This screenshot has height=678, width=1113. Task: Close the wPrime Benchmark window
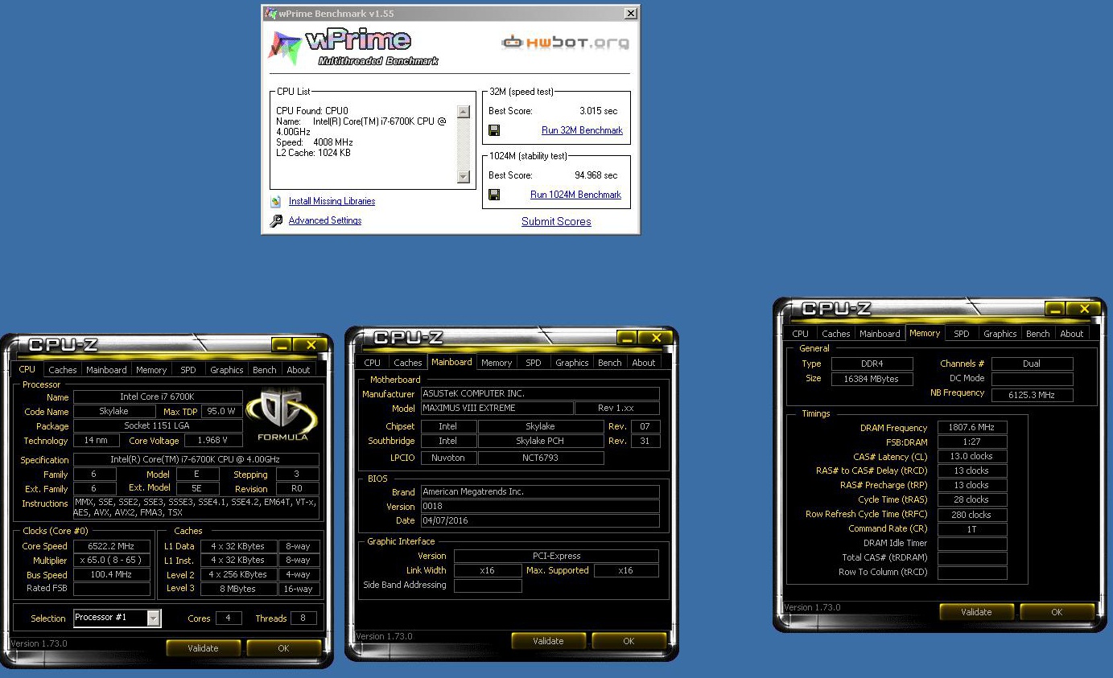(630, 14)
